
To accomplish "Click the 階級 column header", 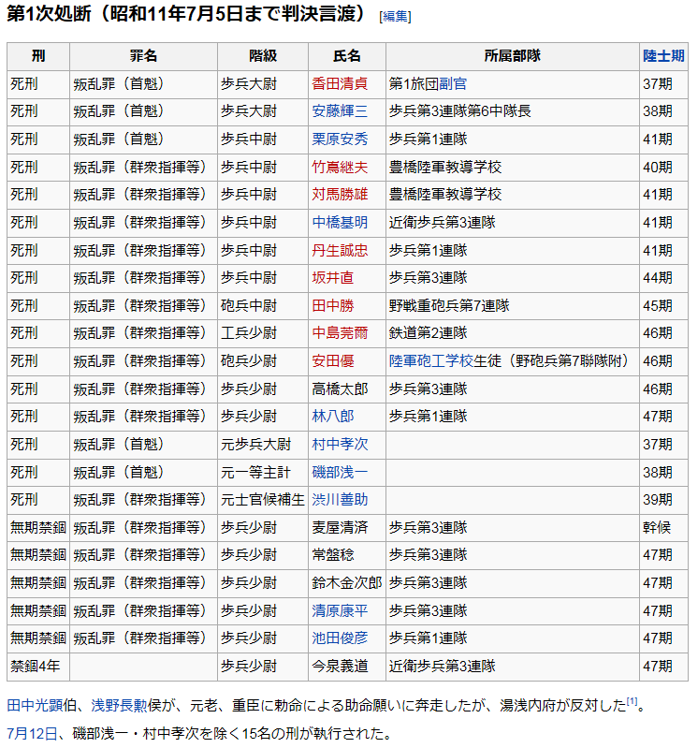I will pos(263,56).
